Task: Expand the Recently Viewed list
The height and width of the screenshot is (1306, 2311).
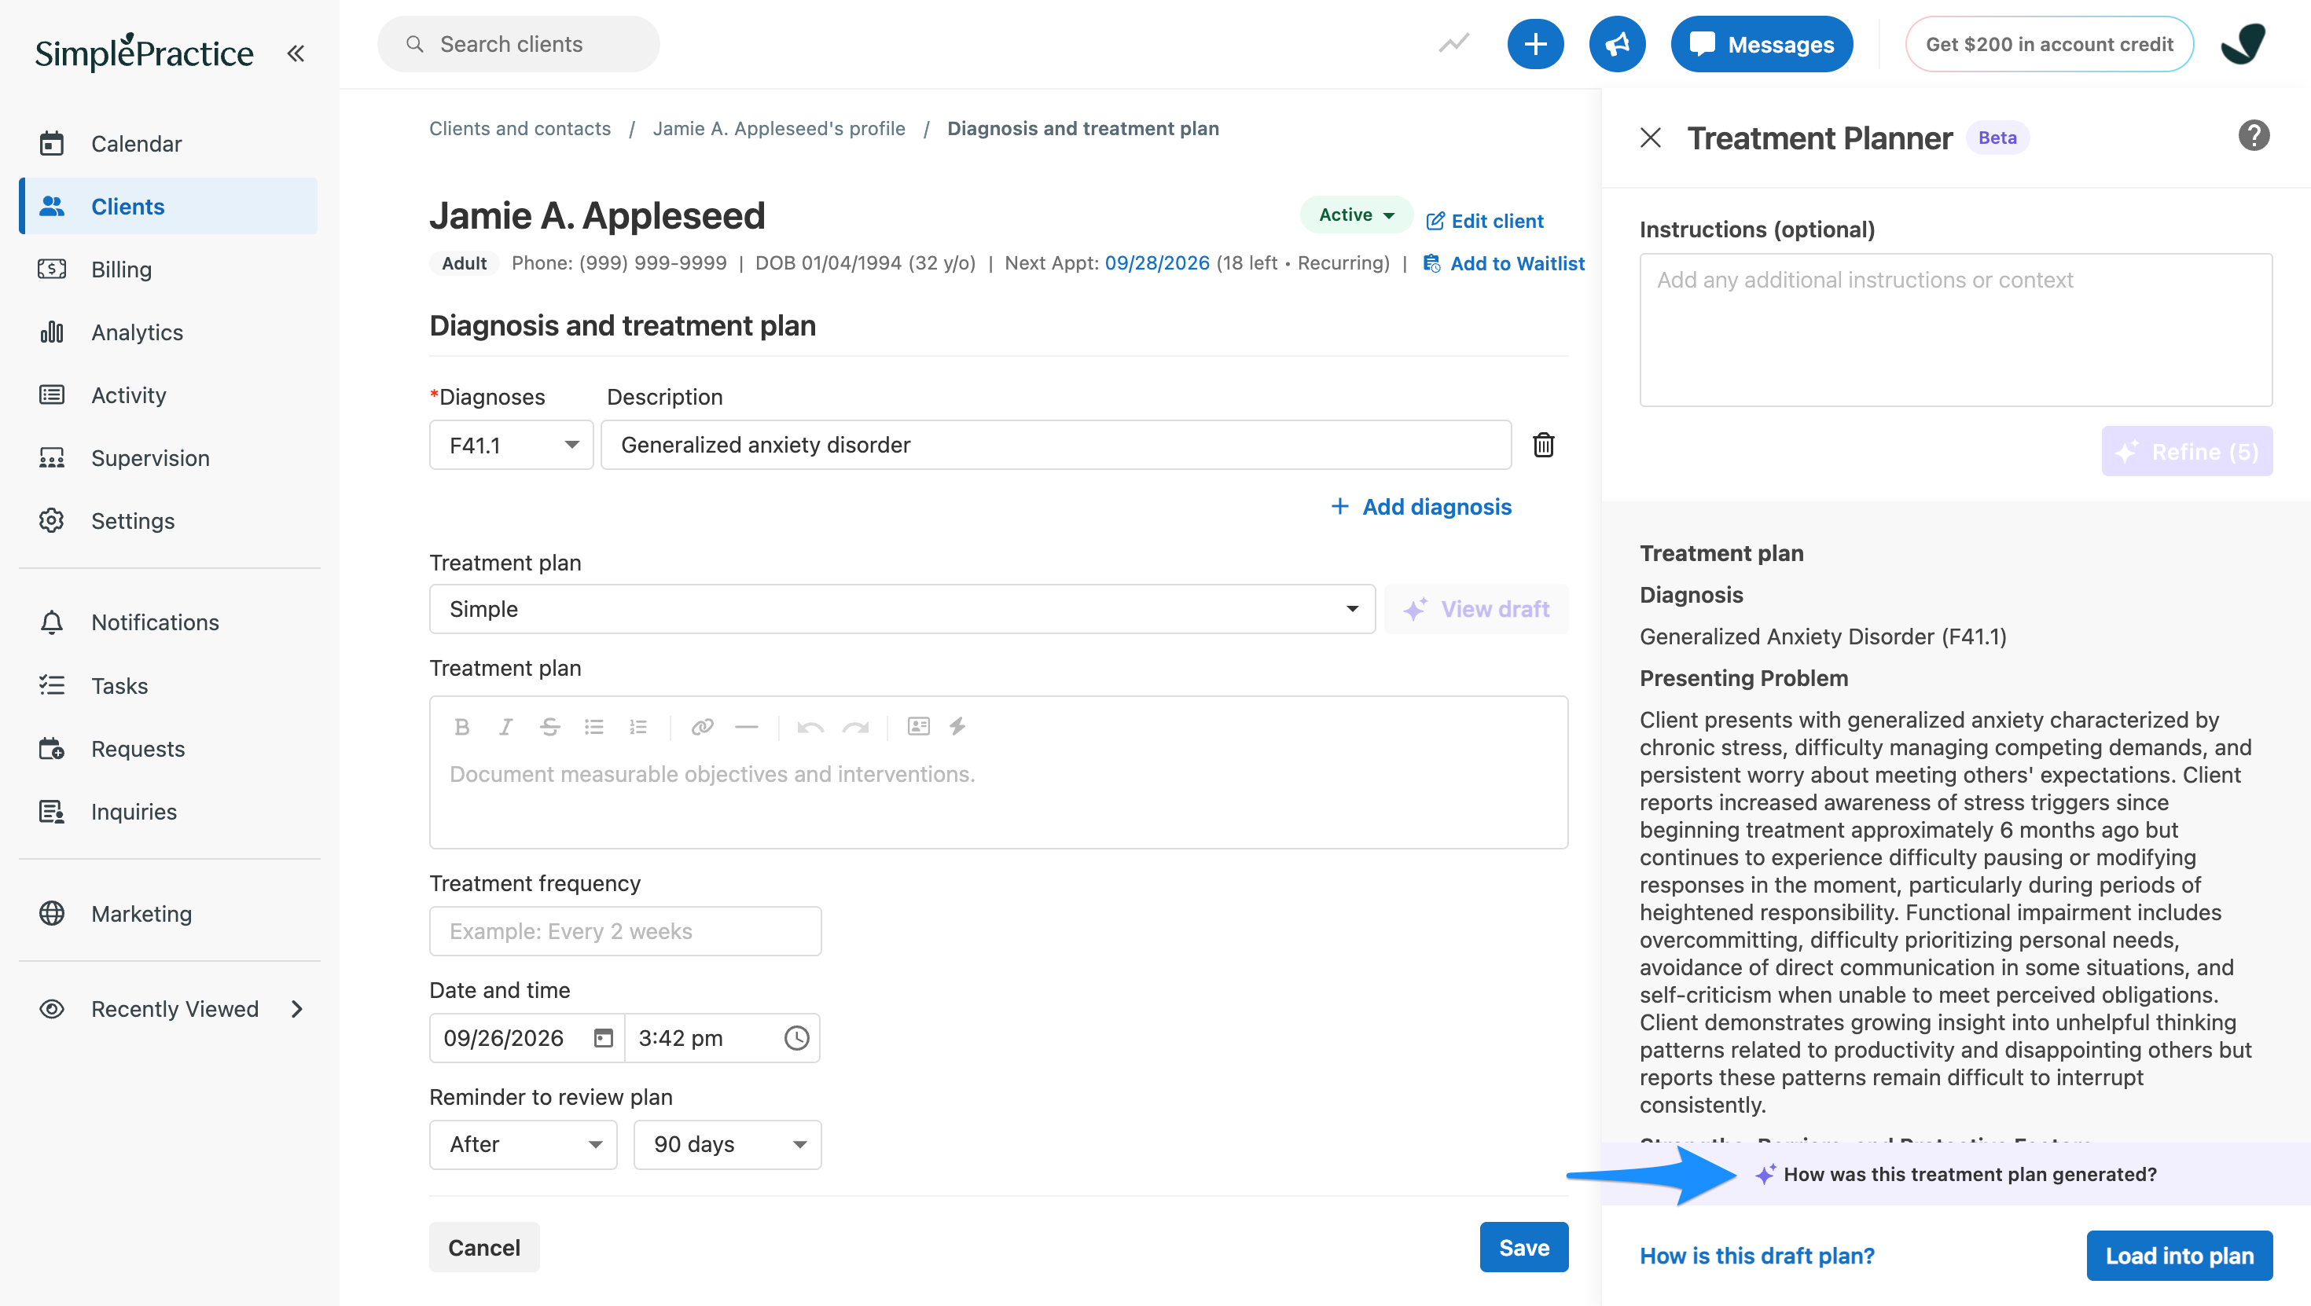Action: (x=169, y=1009)
